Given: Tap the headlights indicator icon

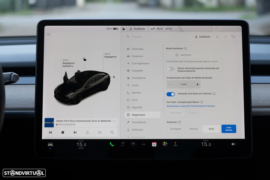Looking at the screenshot, I should [x=49, y=35].
